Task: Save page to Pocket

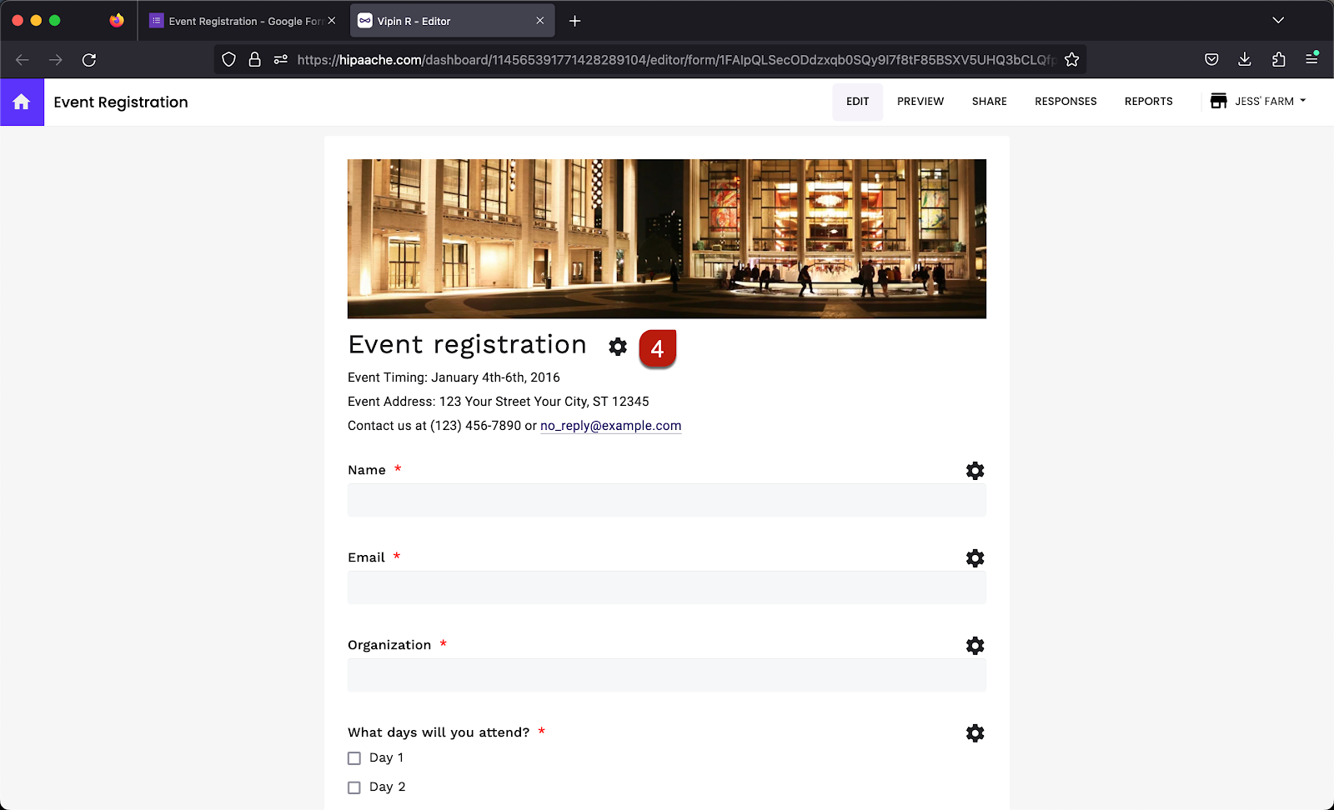Action: pos(1211,59)
